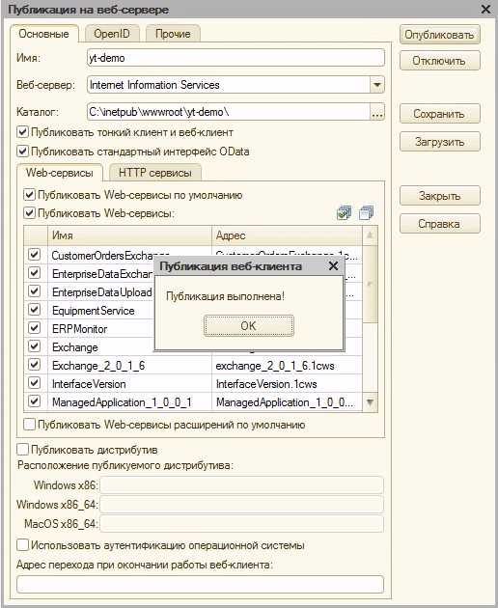498x608 pixels.
Task: Close the Публикация веб-клиента message dialog
Action: pos(333,266)
